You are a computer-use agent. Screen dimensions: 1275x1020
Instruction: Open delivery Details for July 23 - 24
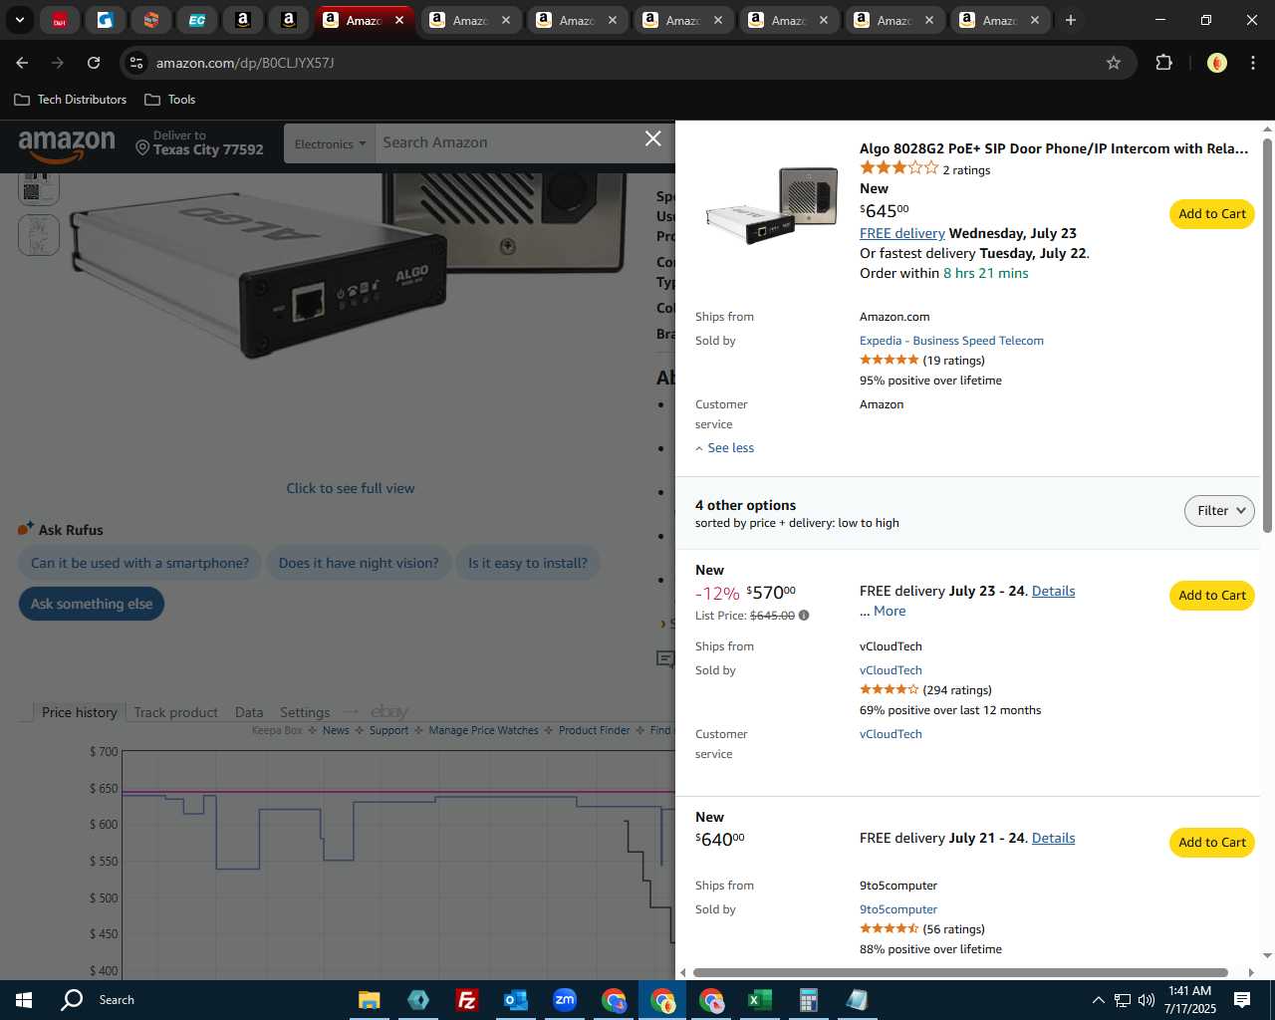(x=1053, y=591)
